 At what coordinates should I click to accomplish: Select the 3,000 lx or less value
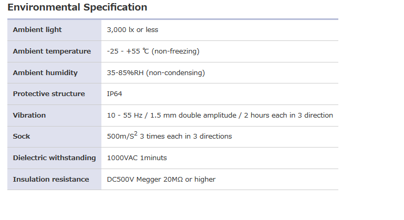pyautogui.click(x=132, y=30)
